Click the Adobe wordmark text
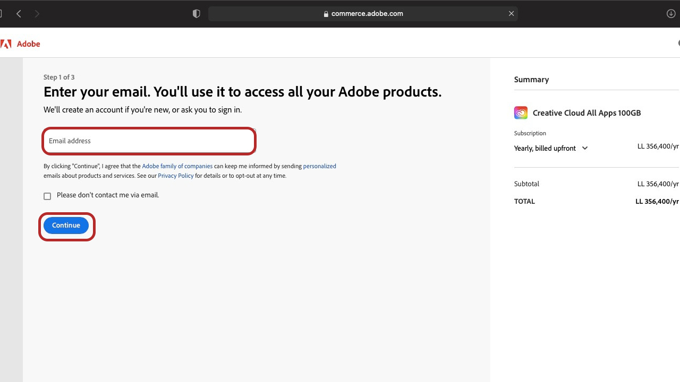Screen dimensions: 680x382 29,44
